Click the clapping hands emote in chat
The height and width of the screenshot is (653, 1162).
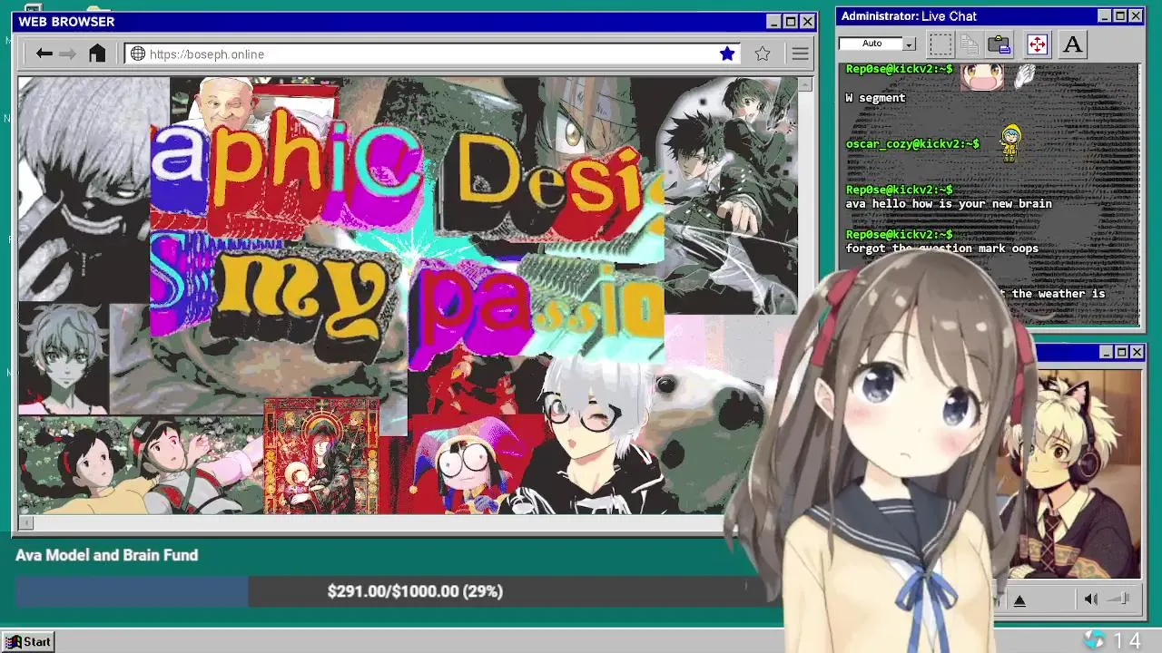1025,75
